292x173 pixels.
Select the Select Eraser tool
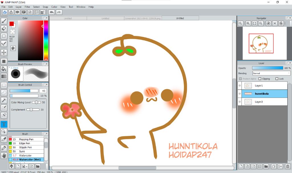pyautogui.click(x=4, y=115)
